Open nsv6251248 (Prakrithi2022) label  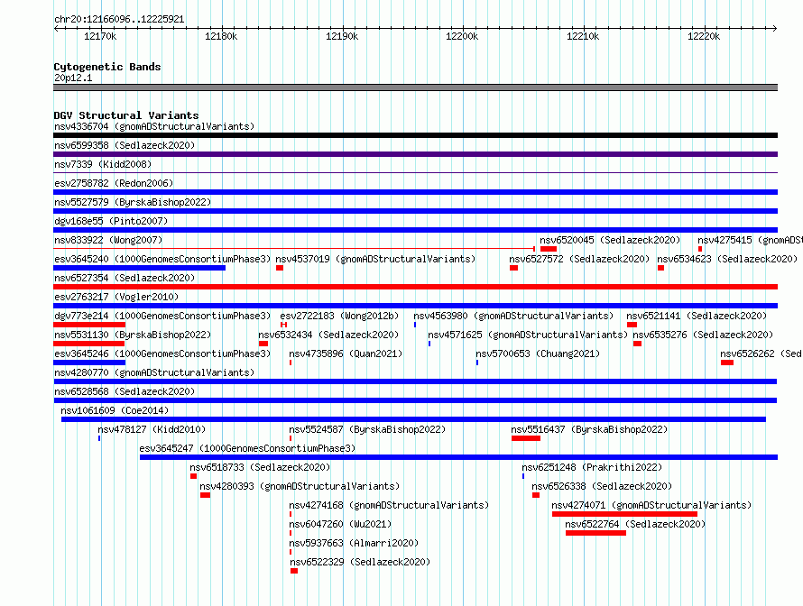click(x=592, y=467)
